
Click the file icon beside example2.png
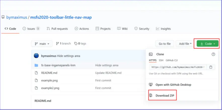coord(36,88)
